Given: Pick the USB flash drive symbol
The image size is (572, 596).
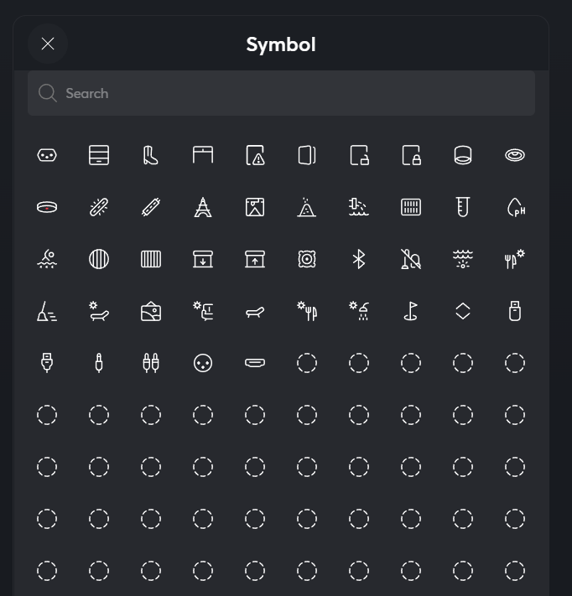Looking at the screenshot, I should click(515, 311).
